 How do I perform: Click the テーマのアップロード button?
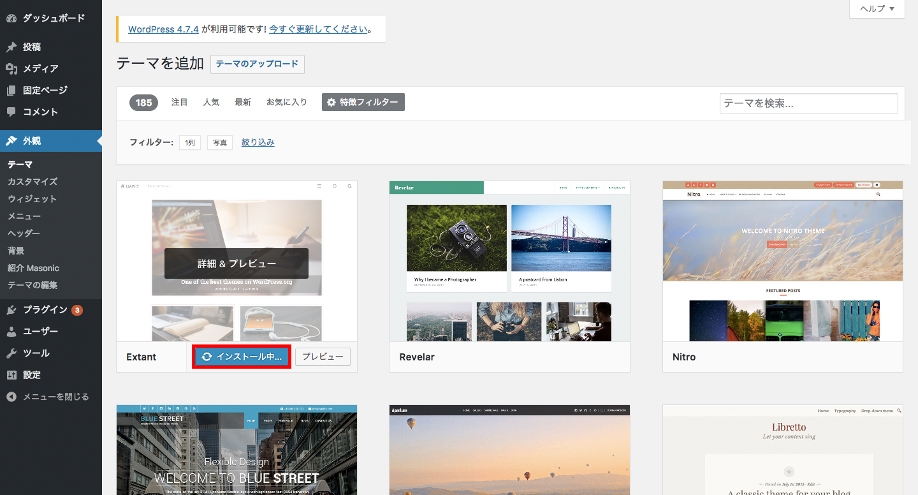click(x=257, y=64)
